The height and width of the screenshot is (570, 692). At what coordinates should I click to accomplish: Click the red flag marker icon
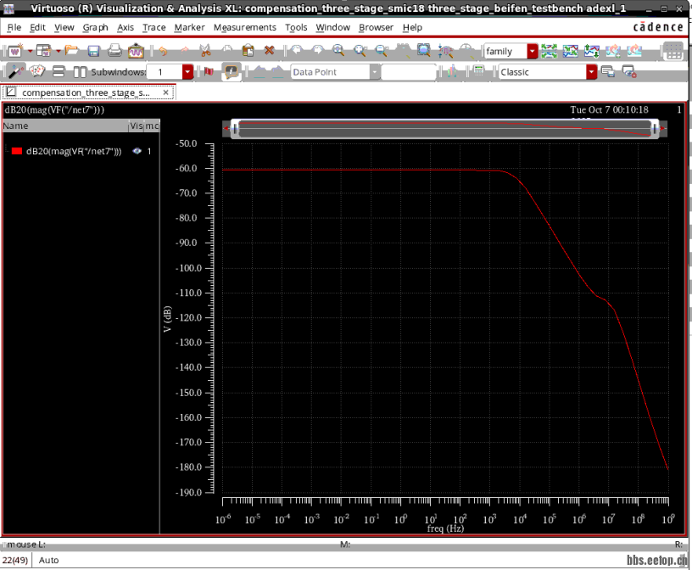point(208,72)
